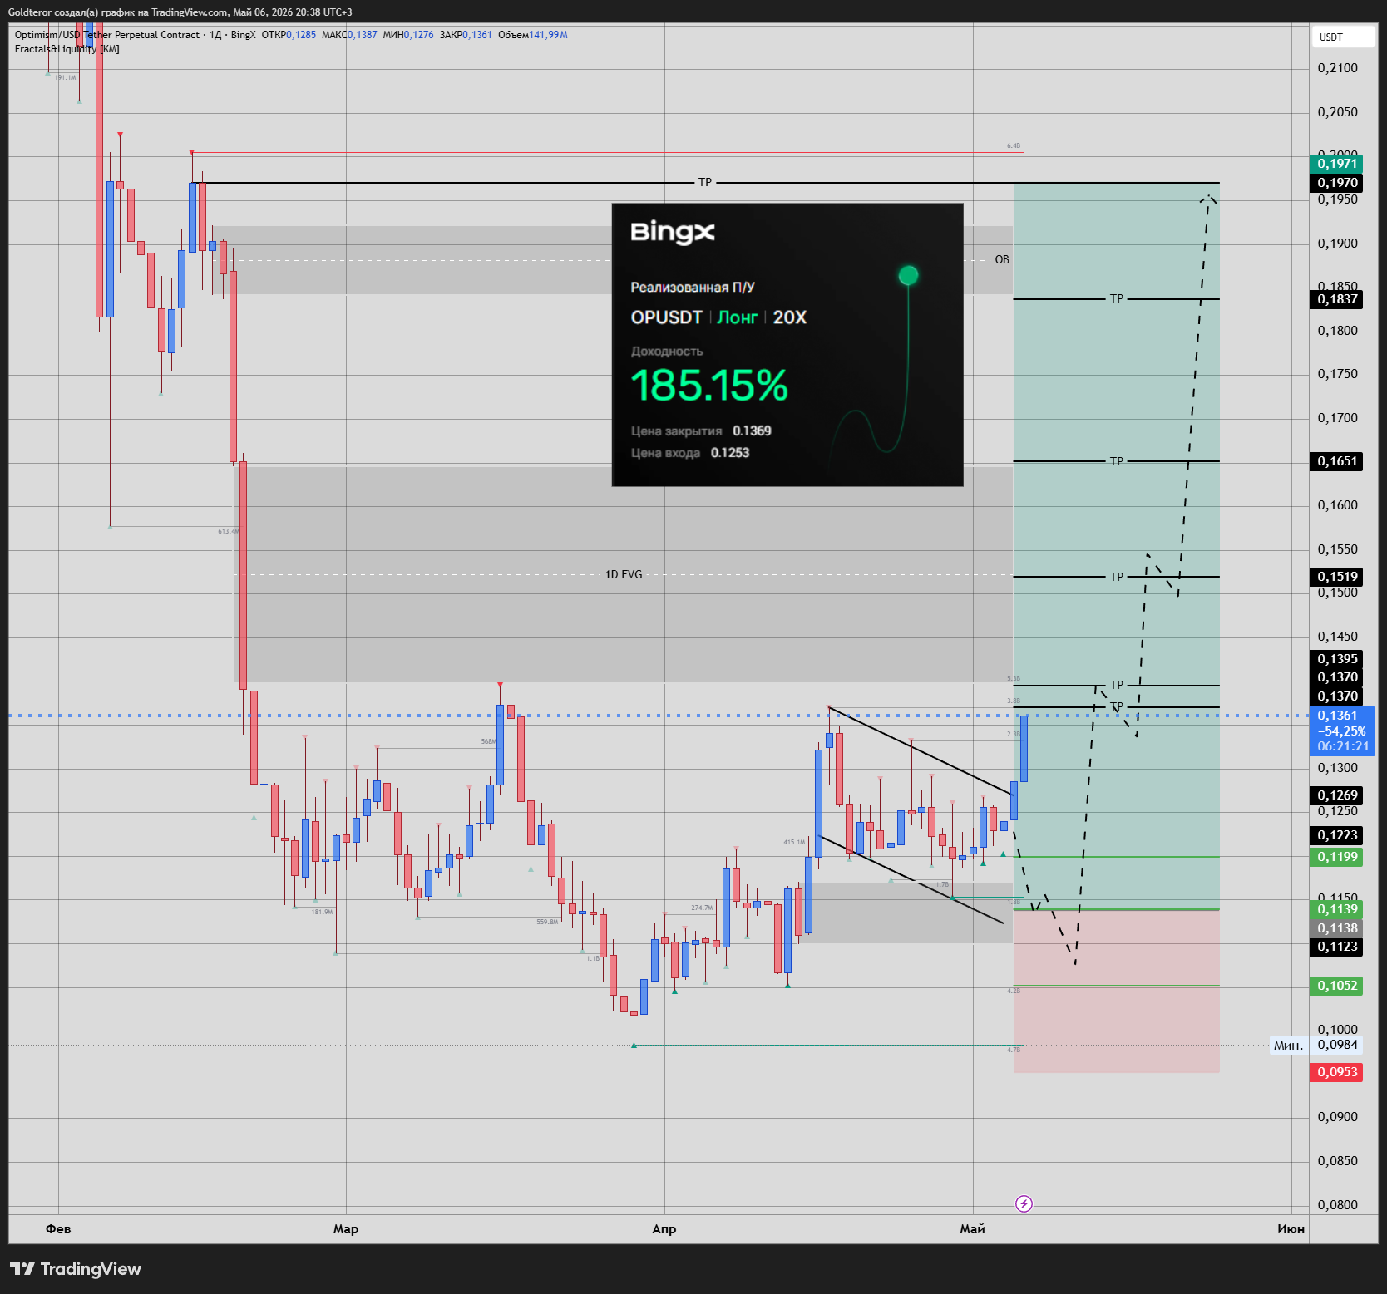Select the Fractals&Liquidity [KM] indicator label
This screenshot has height=1294, width=1387.
[67, 49]
